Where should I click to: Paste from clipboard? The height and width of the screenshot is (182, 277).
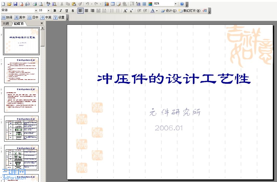(74, 4)
